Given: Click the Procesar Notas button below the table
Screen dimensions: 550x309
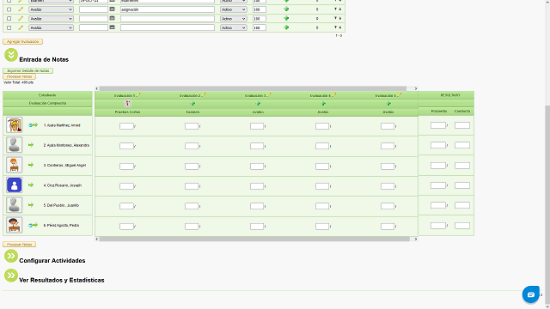Looking at the screenshot, I should 19,244.
